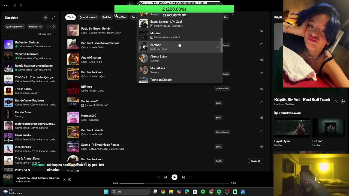Image resolution: width=349 pixels, height=196 pixels.
Task: Select İdo Tatlıses artist suggestion
Action: point(180,70)
